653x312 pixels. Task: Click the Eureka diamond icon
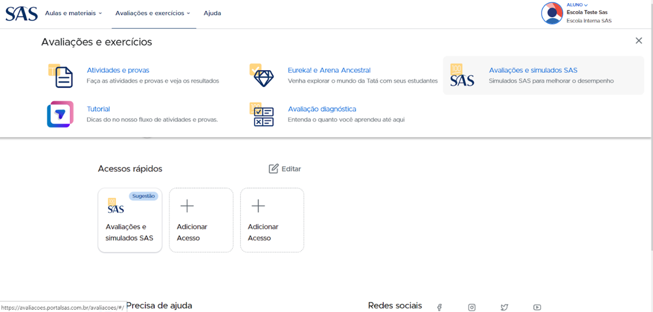pos(262,75)
